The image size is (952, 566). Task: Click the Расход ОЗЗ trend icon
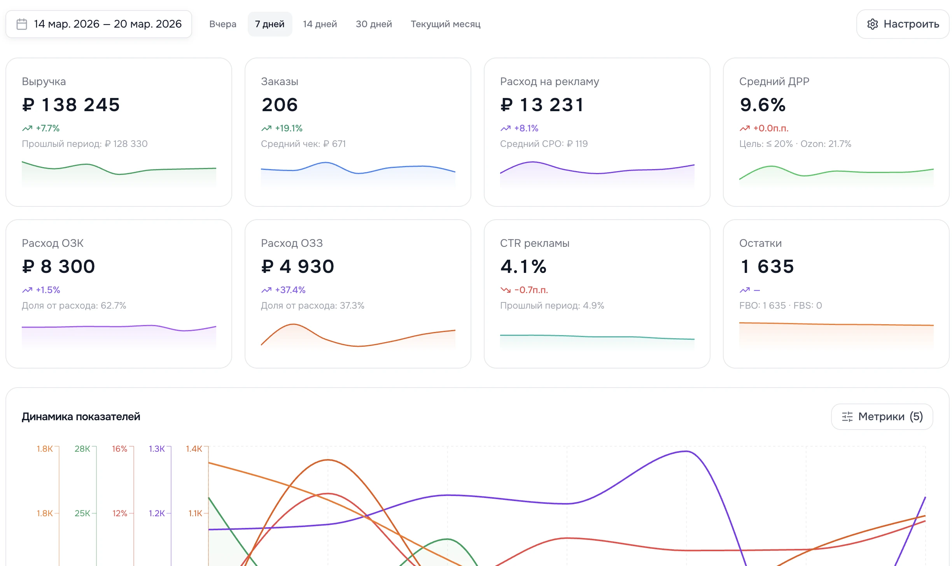coord(266,290)
